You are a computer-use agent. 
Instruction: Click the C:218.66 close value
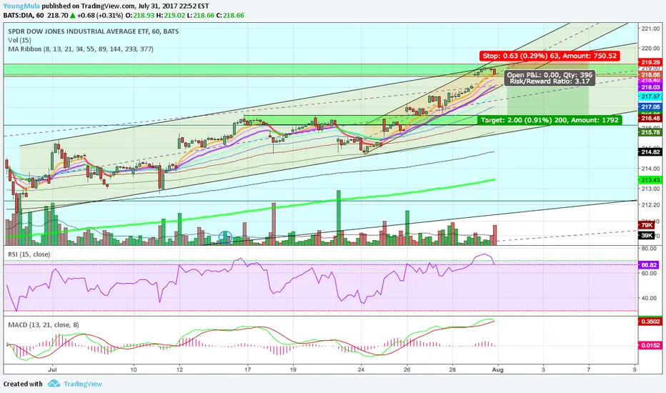(230, 15)
